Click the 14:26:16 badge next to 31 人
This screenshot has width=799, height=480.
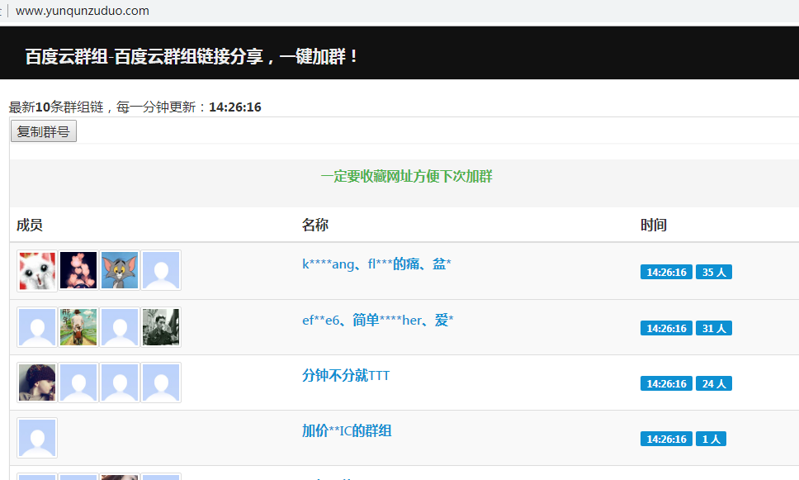point(666,328)
